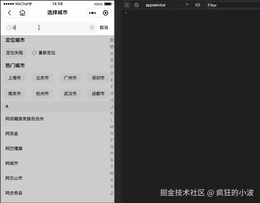Image resolution: width=260 pixels, height=203 pixels.
Task: Open the three-dot capsule menu icon
Action: (92, 13)
